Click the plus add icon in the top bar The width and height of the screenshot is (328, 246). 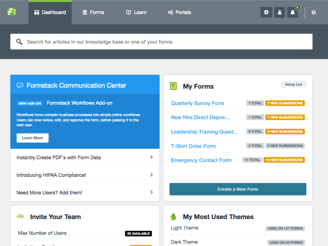point(266,12)
